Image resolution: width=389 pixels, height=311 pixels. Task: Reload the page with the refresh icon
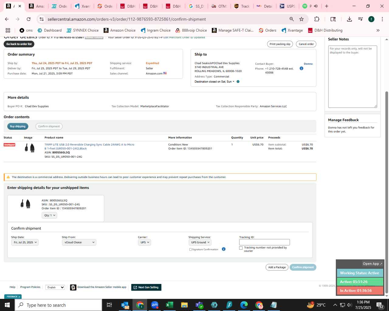pyautogui.click(x=29, y=19)
